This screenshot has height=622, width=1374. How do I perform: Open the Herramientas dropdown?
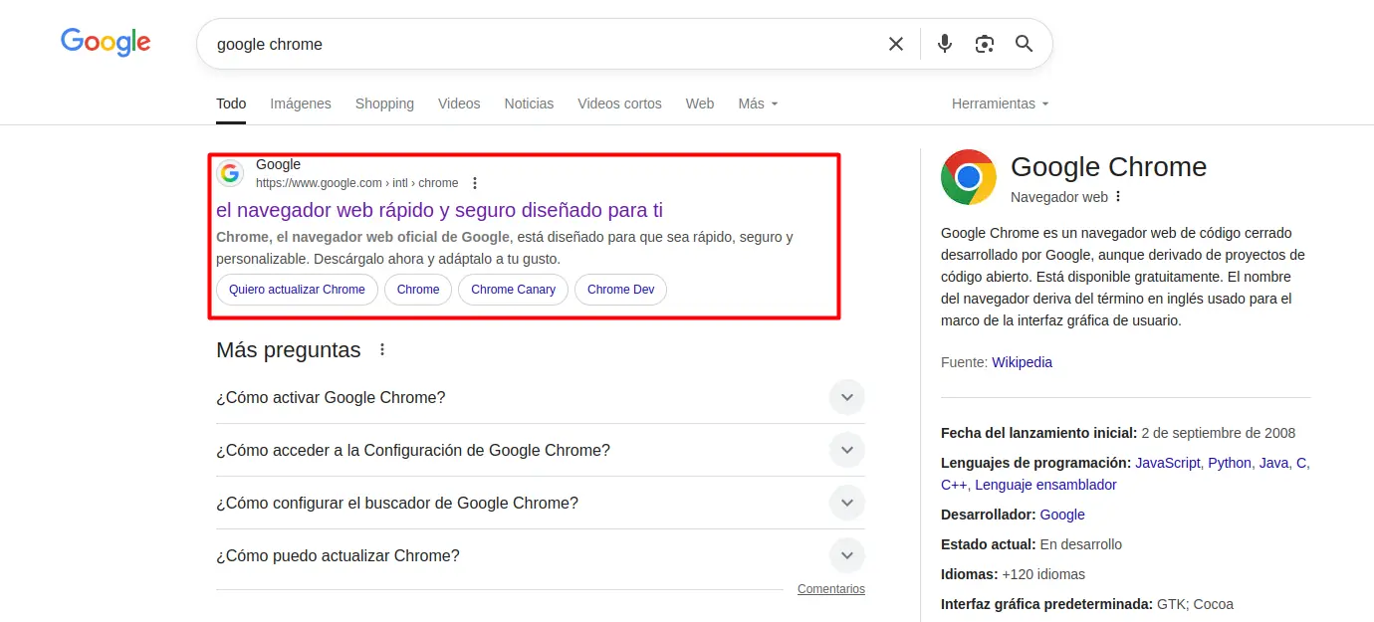click(1000, 104)
